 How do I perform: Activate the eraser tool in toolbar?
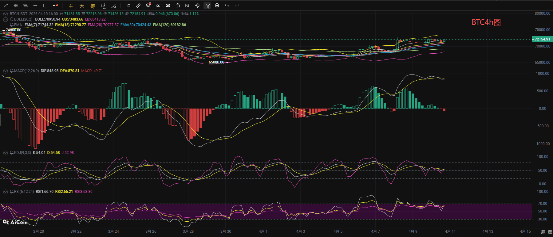click(x=158, y=6)
